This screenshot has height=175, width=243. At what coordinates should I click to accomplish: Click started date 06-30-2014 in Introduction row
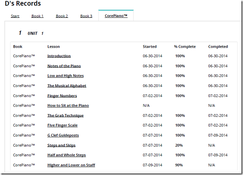(x=152, y=56)
